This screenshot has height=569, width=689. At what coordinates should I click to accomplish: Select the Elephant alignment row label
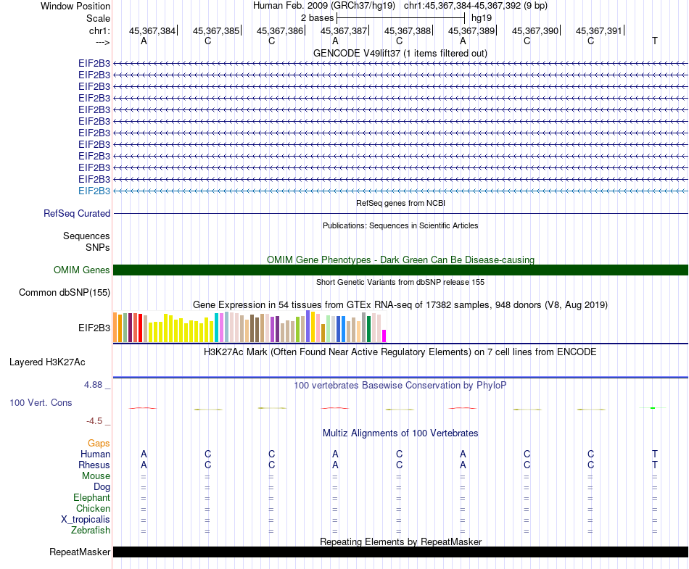click(91, 498)
